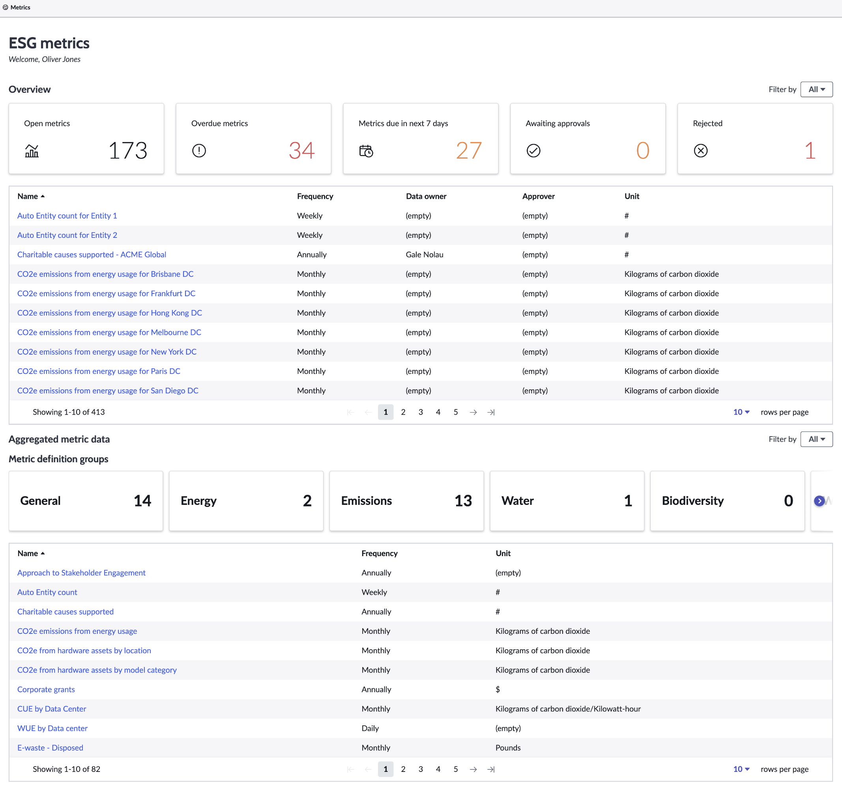Click the Rejected circled X icon

coord(701,151)
